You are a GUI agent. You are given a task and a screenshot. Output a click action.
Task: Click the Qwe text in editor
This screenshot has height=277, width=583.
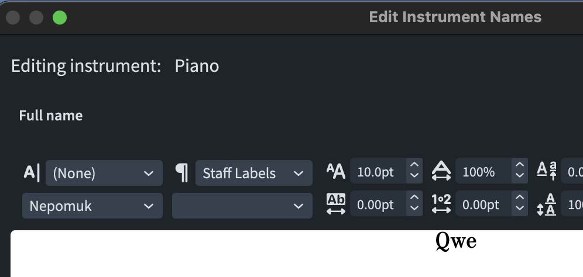pyautogui.click(x=456, y=241)
